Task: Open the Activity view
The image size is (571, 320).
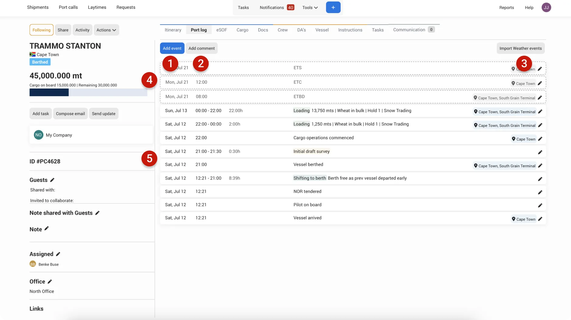Action: pyautogui.click(x=82, y=30)
